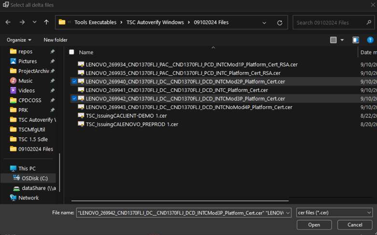The image size is (377, 235).
Task: Go forward with the forward arrow
Action: pyautogui.click(x=22, y=22)
